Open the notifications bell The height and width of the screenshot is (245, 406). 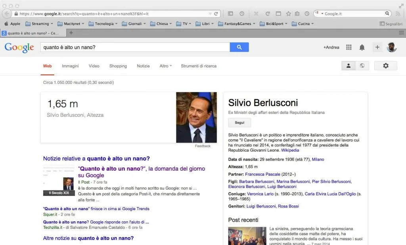362,47
